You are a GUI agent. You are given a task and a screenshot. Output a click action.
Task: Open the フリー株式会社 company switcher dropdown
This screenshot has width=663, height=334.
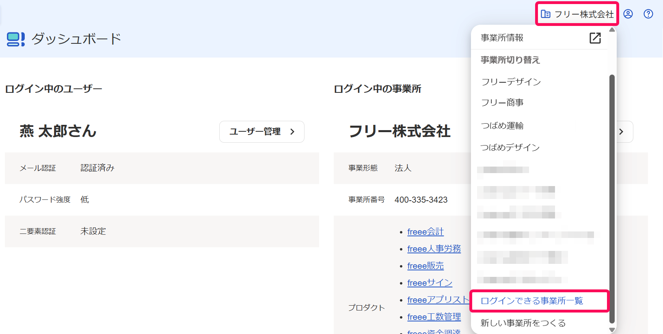point(577,14)
